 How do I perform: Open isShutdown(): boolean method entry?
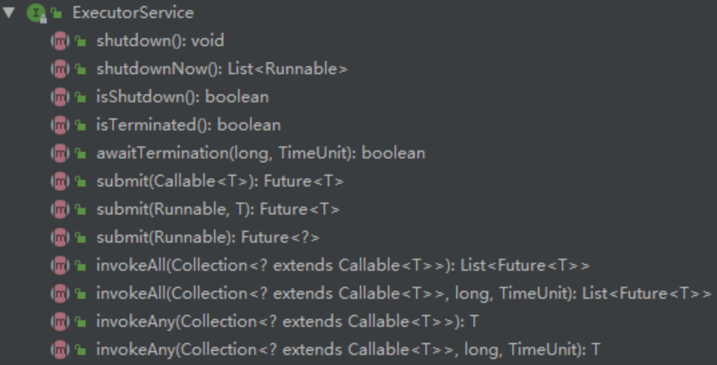(x=182, y=97)
